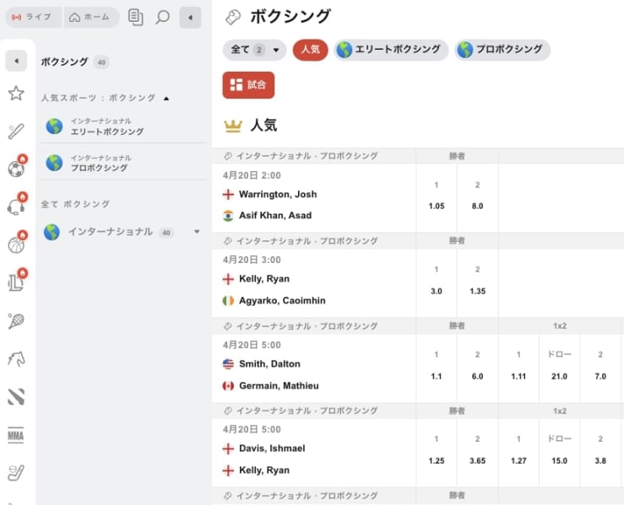Bet 1.05 on Warrington, Josh
The height and width of the screenshot is (505, 624).
437,198
